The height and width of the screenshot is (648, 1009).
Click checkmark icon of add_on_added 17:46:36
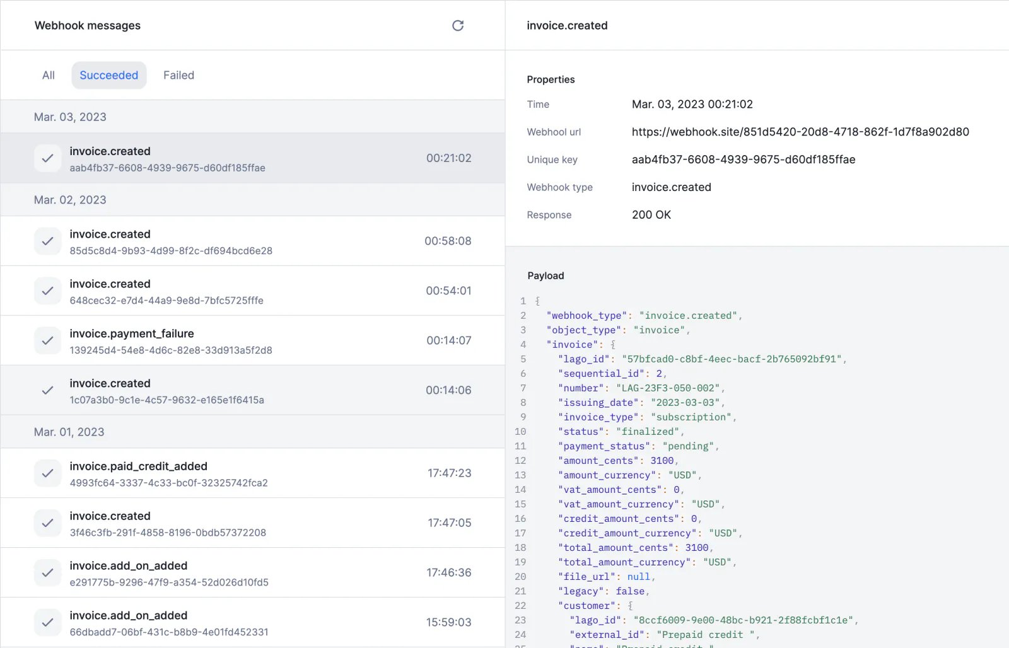[47, 573]
